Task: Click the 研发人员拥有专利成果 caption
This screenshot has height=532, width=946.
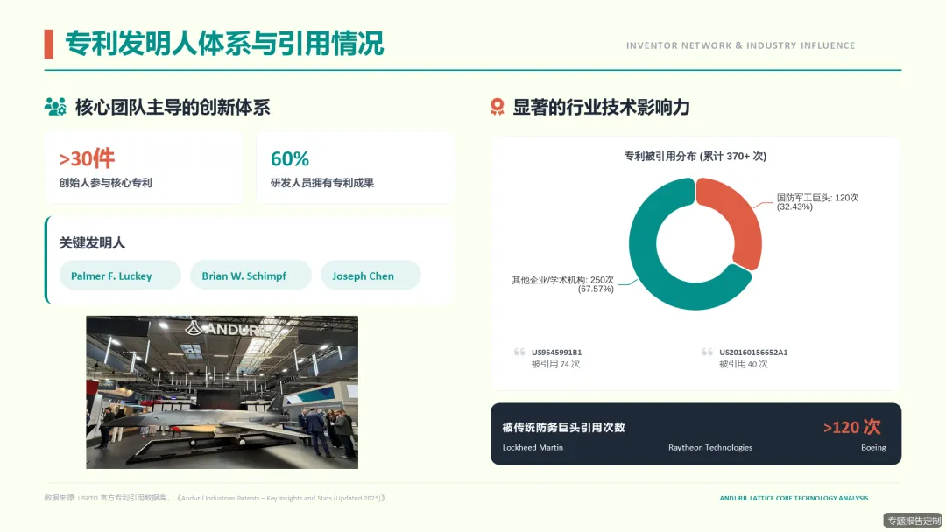Action: [x=321, y=183]
